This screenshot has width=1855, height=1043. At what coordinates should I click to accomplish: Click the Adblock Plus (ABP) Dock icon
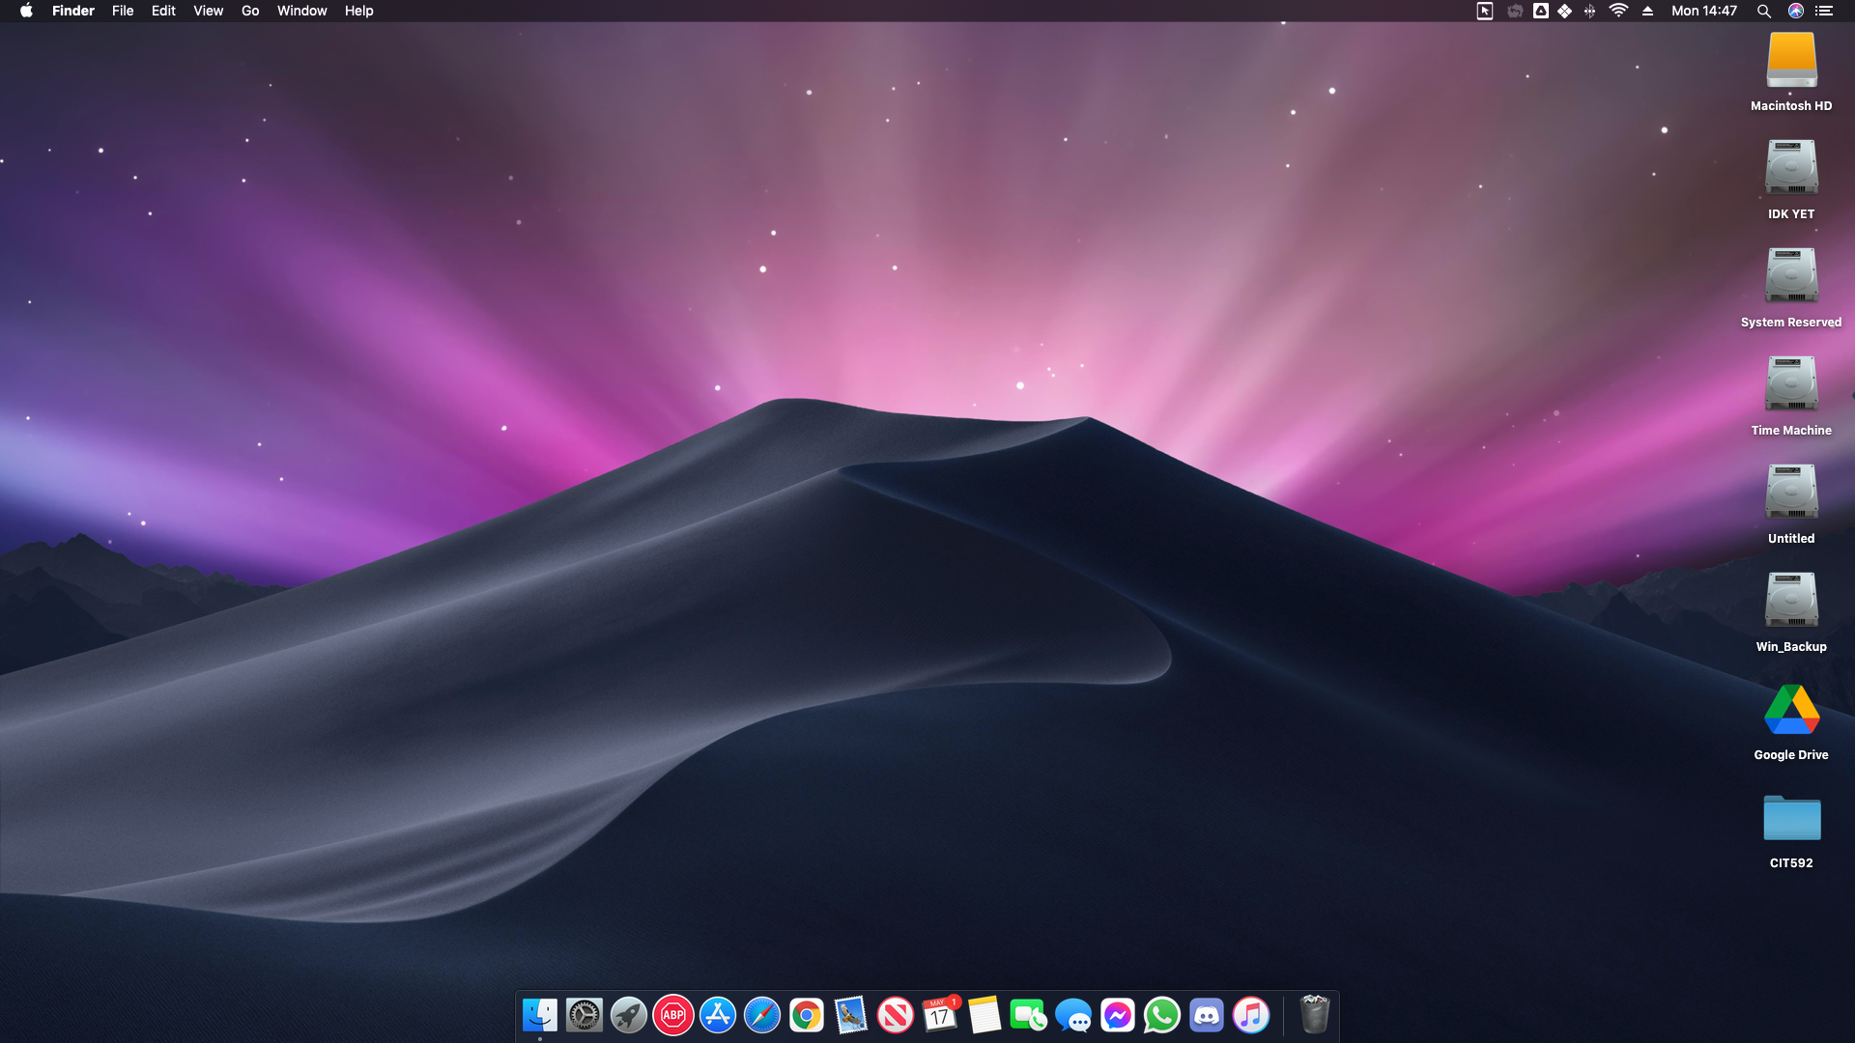[672, 1015]
